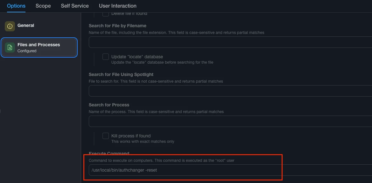Select the General payload label in sidebar

(26, 26)
